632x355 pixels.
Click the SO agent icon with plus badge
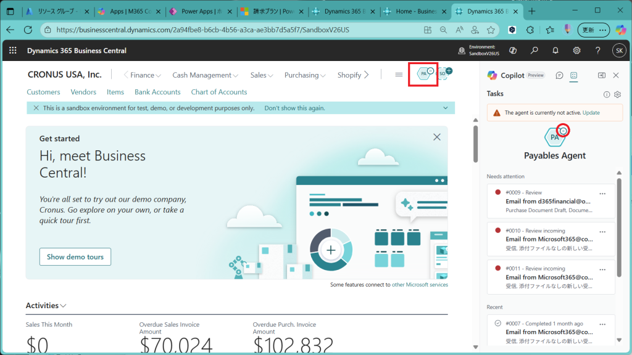pos(444,74)
